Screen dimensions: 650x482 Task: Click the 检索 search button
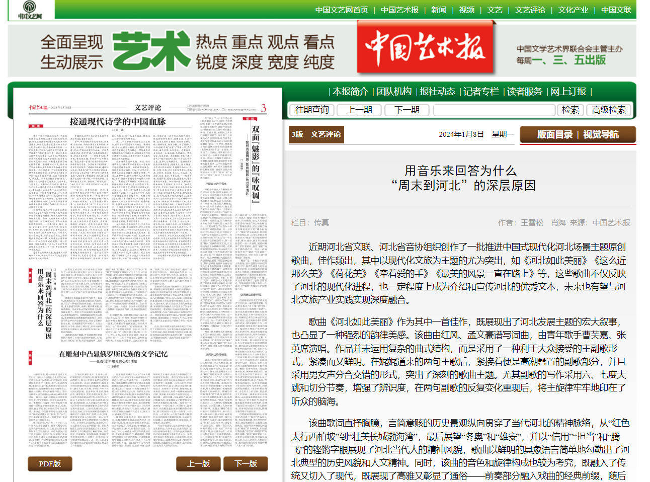(x=570, y=110)
